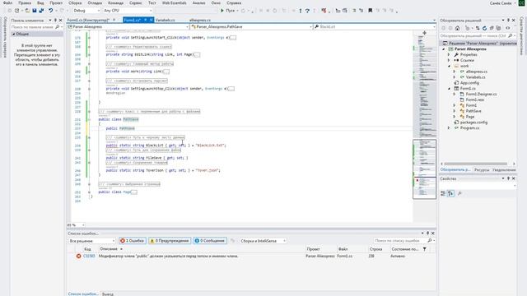527x296 pixels.
Task: Click the Refresh icon in Solution Explorer
Action: click(485, 28)
